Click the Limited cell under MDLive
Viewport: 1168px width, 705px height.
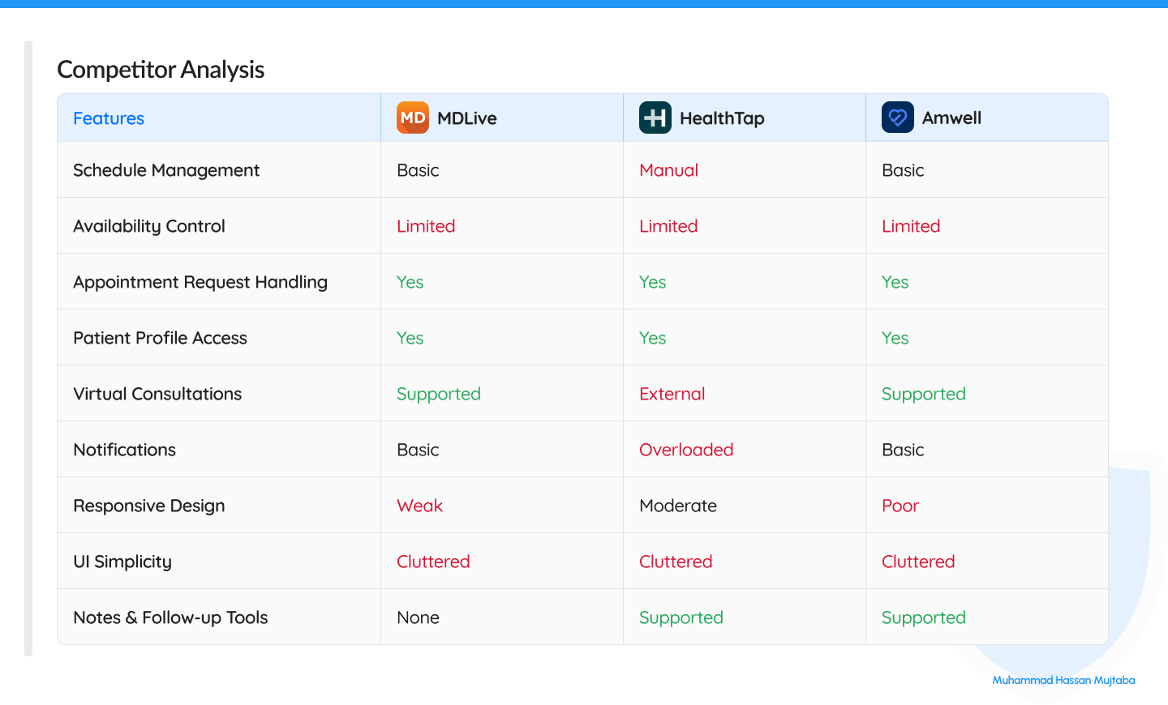(x=426, y=225)
